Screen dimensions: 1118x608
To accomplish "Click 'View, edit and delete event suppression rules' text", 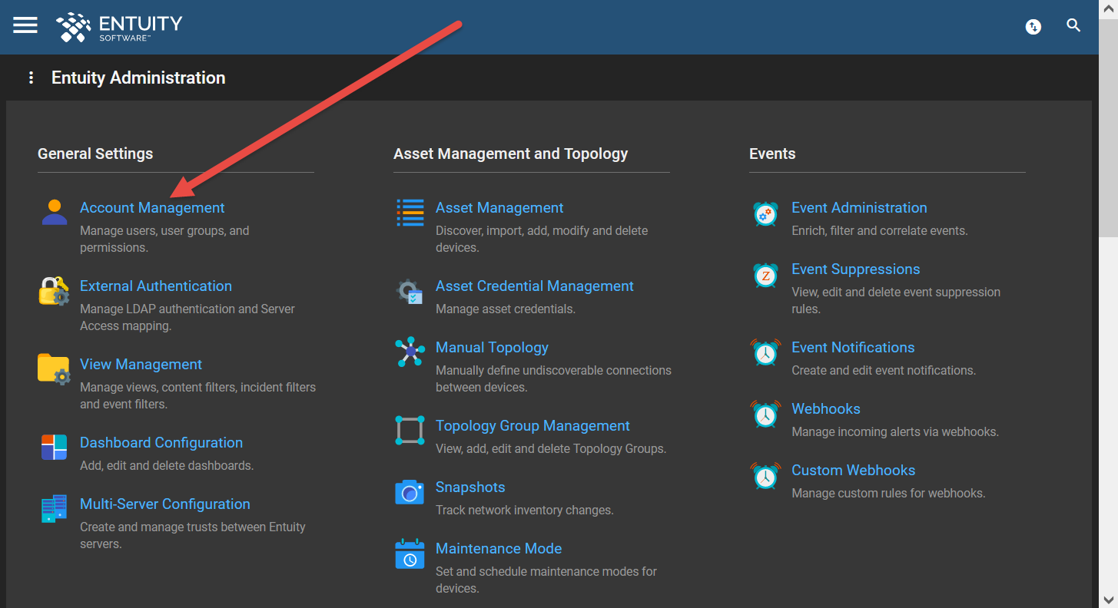I will coord(896,300).
